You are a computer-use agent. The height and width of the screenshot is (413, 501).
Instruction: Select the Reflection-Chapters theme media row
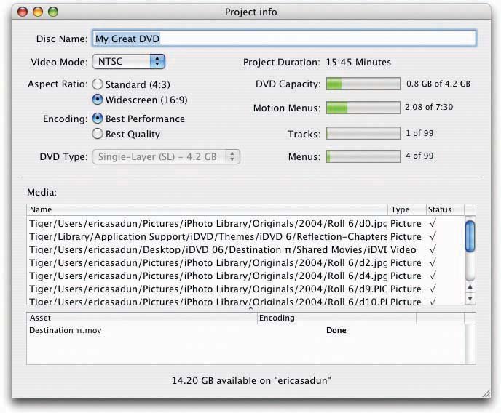pyautogui.click(x=208, y=236)
